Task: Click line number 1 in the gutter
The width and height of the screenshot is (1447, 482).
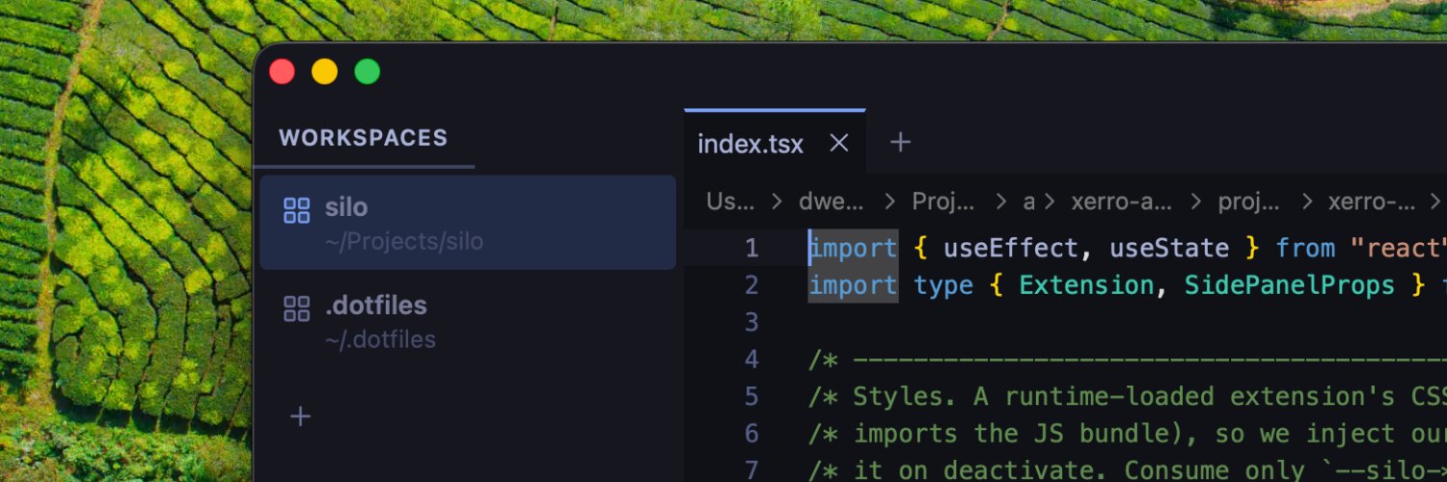Action: pyautogui.click(x=751, y=249)
